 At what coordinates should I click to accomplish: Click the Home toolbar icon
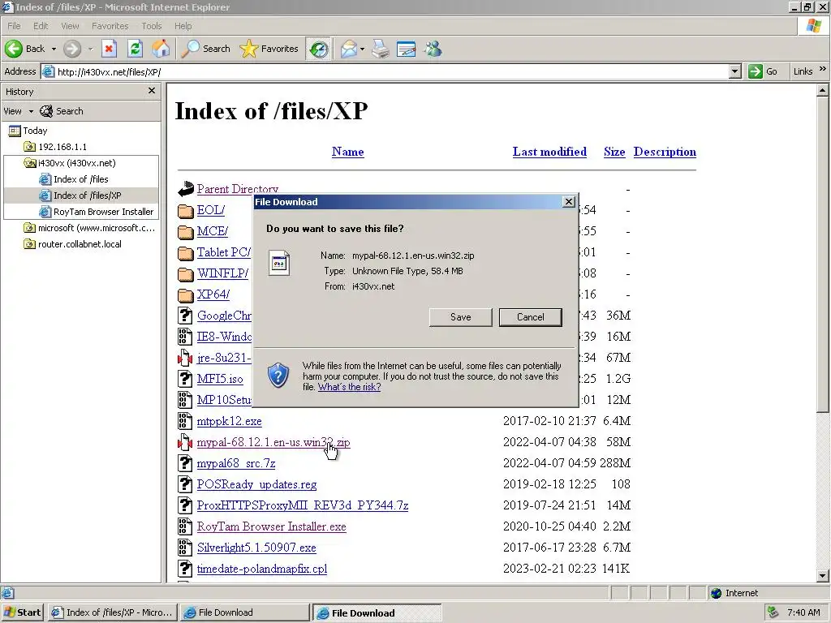click(x=161, y=49)
